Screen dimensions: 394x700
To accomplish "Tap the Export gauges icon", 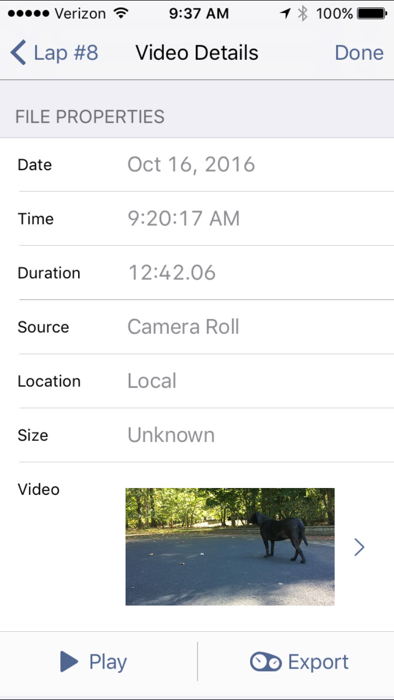I will (266, 662).
